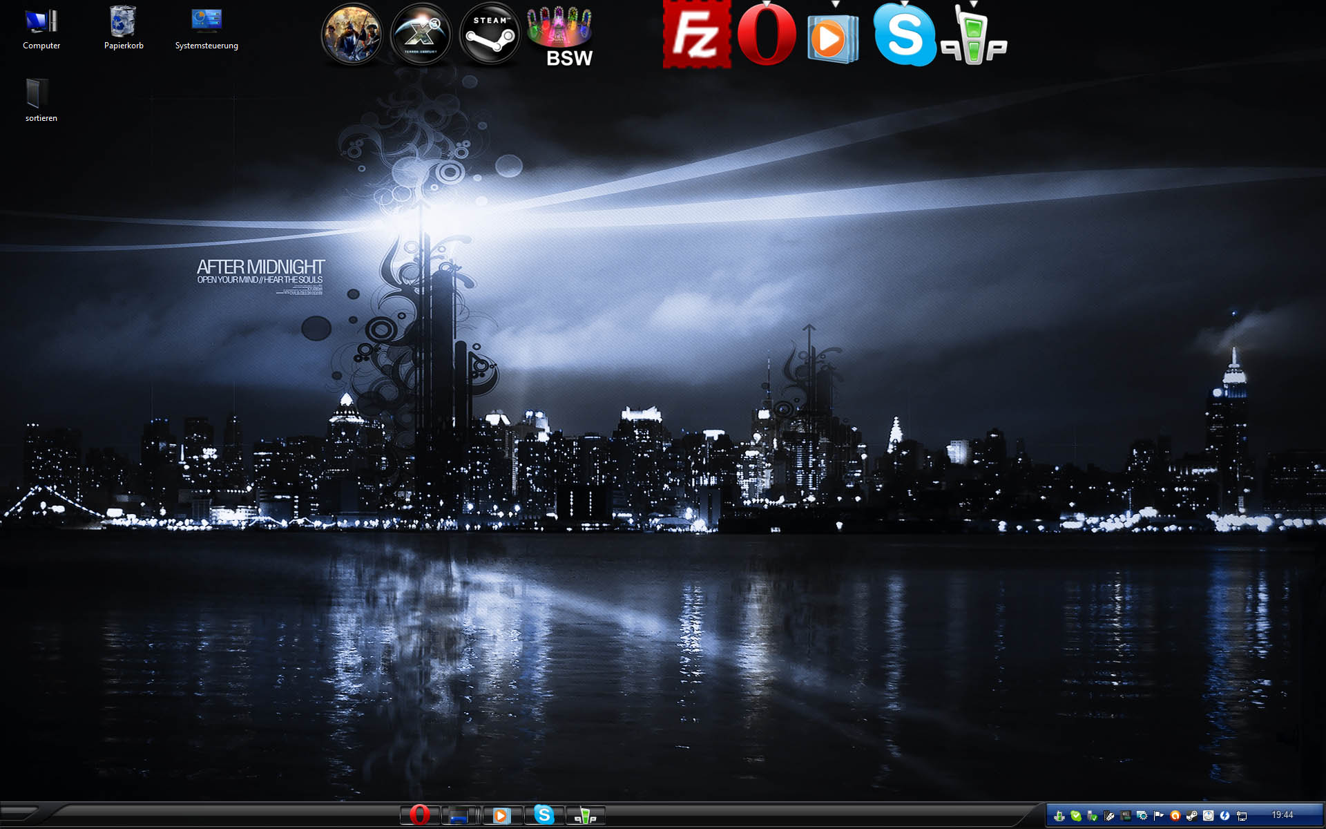Screen dimensions: 1326x829
Task: Open the Action Center flag tray icon
Action: [1159, 816]
